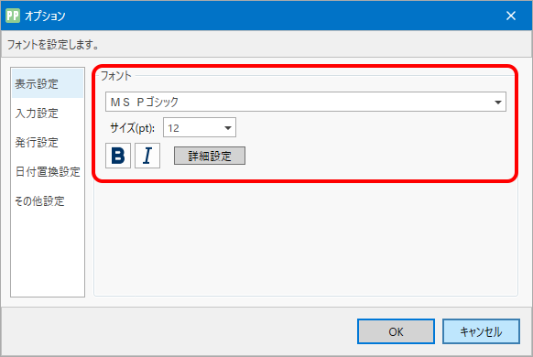Confirm settings with the OK button
Image resolution: width=533 pixels, height=357 pixels.
(396, 331)
